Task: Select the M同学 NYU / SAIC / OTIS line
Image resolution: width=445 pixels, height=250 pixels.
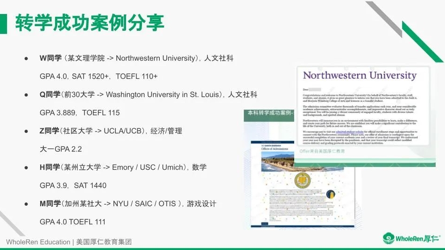Action: pyautogui.click(x=128, y=203)
